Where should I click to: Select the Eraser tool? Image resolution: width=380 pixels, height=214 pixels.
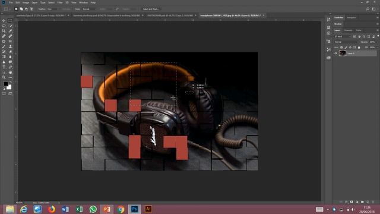coord(10,52)
